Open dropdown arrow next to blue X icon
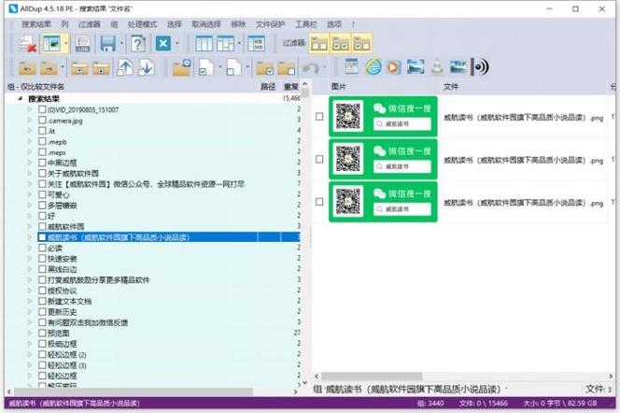Screen dimensions: 620x413 [176, 44]
